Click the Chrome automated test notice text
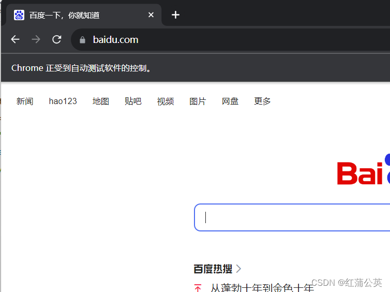Image resolution: width=390 pixels, height=292 pixels. coord(81,68)
